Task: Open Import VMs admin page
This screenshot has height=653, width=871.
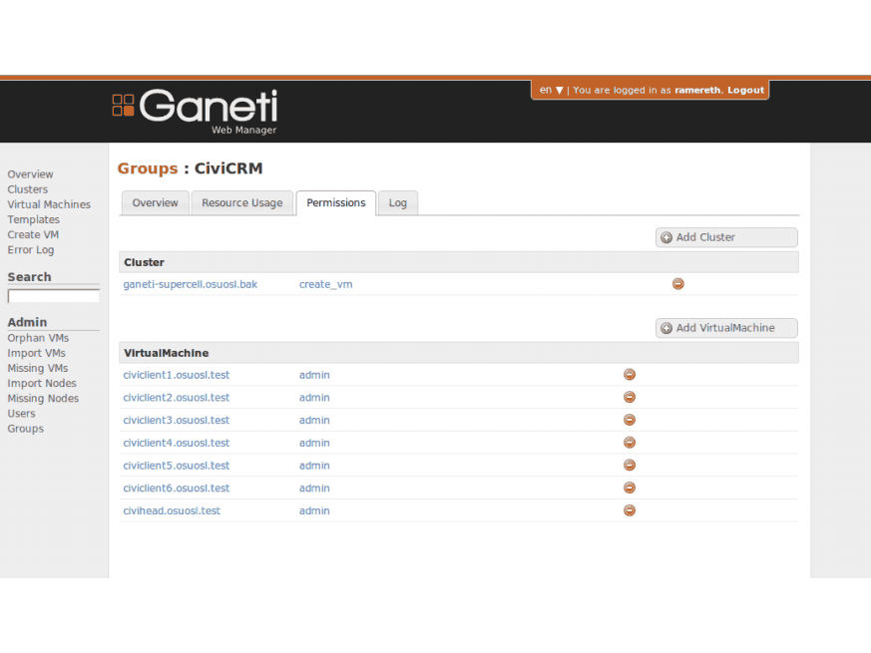Action: point(37,353)
